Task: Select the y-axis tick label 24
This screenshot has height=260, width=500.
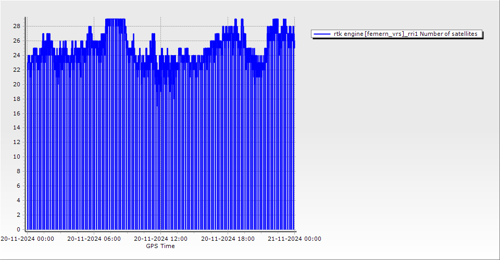Action: click(x=17, y=55)
